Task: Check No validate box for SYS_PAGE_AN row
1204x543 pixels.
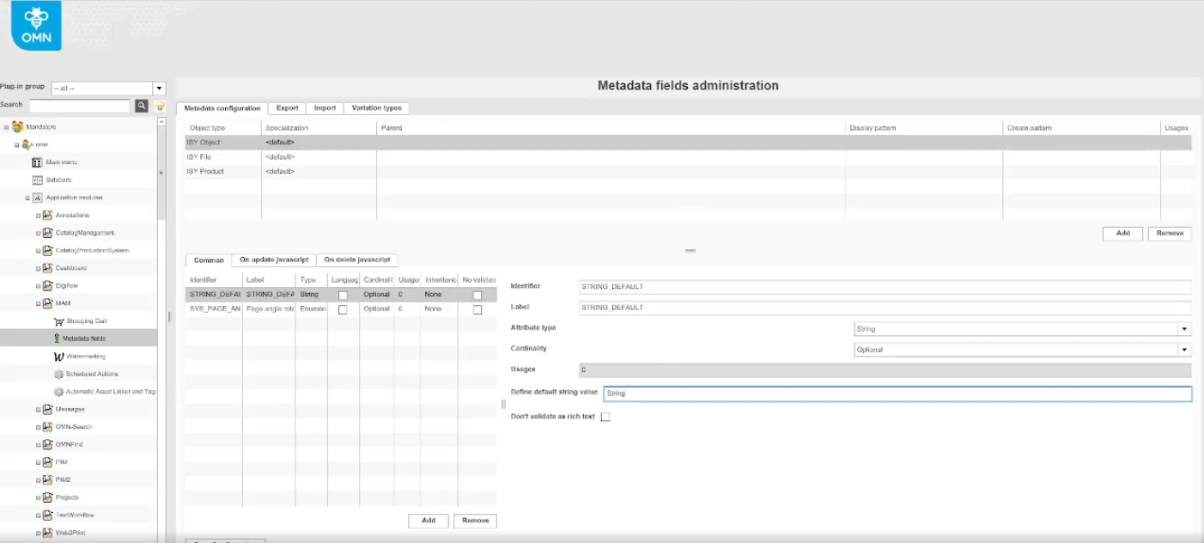Action: click(x=477, y=309)
